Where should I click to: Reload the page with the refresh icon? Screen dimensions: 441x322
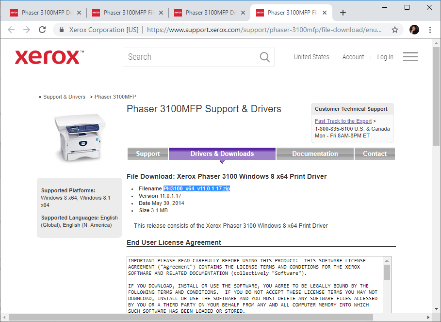tap(42, 30)
